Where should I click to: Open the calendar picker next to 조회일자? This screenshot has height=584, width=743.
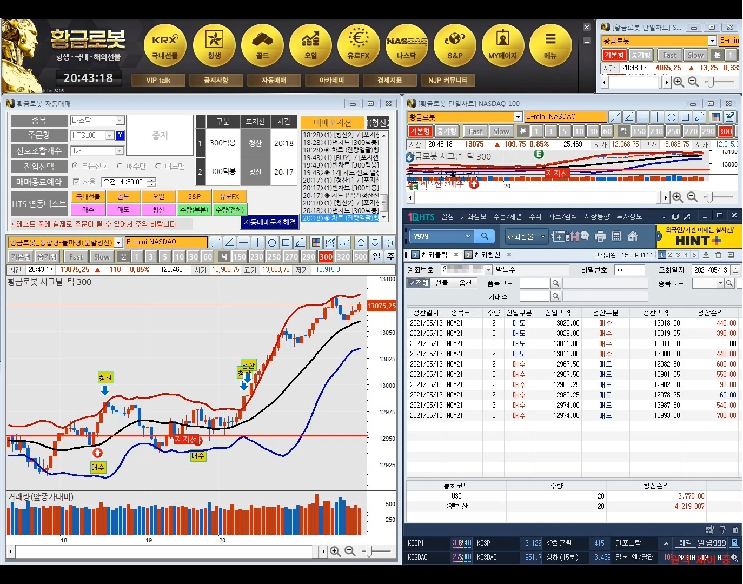pyautogui.click(x=735, y=270)
